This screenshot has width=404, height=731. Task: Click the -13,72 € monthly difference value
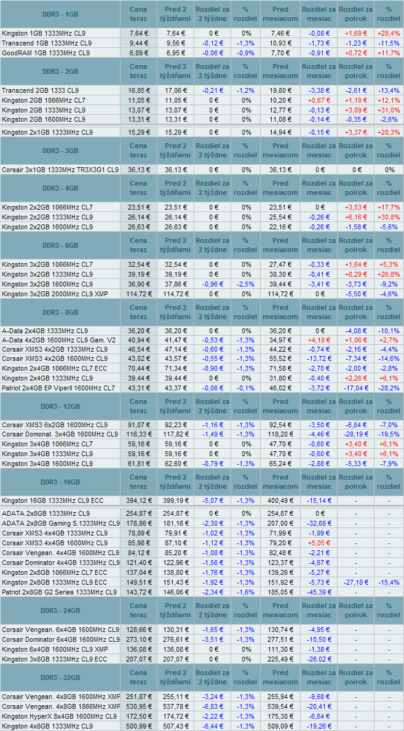(x=318, y=358)
